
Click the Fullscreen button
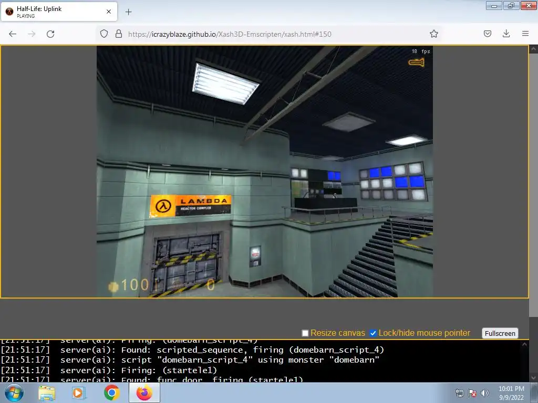coord(500,333)
